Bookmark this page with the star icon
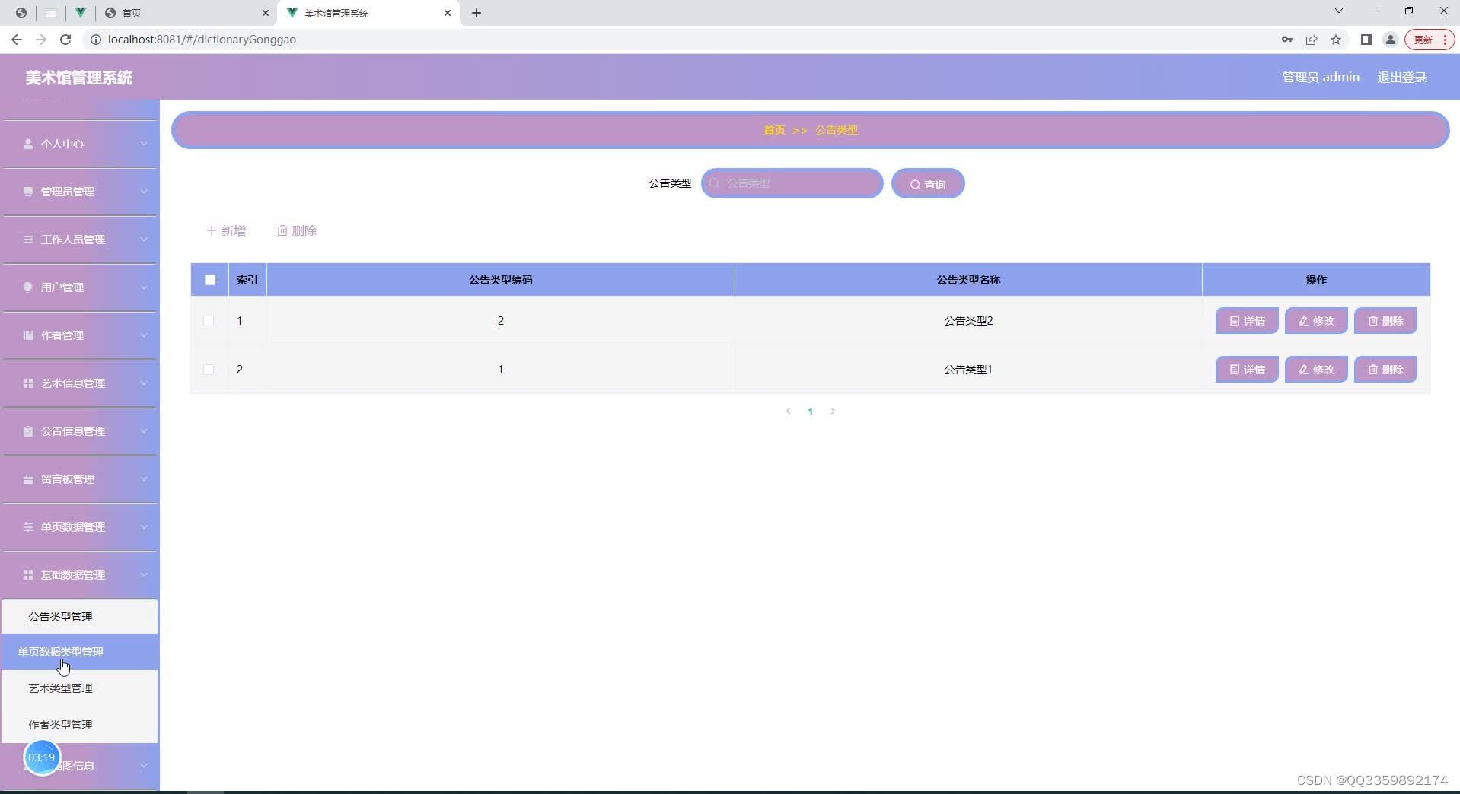1460x794 pixels. [x=1336, y=40]
